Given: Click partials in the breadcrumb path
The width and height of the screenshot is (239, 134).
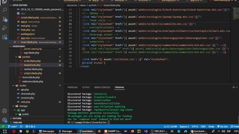Looking at the screenshot, I should point(93,5).
